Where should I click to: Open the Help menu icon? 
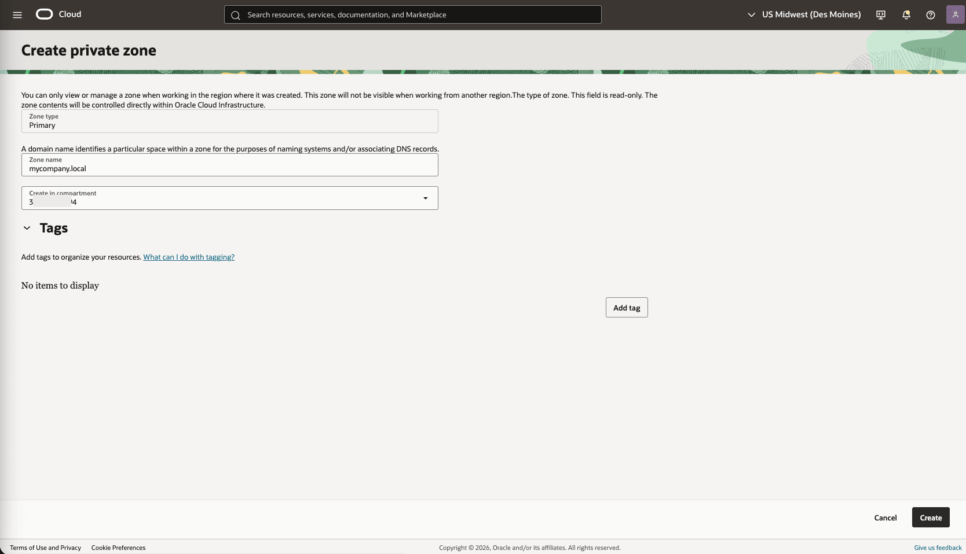[931, 14]
